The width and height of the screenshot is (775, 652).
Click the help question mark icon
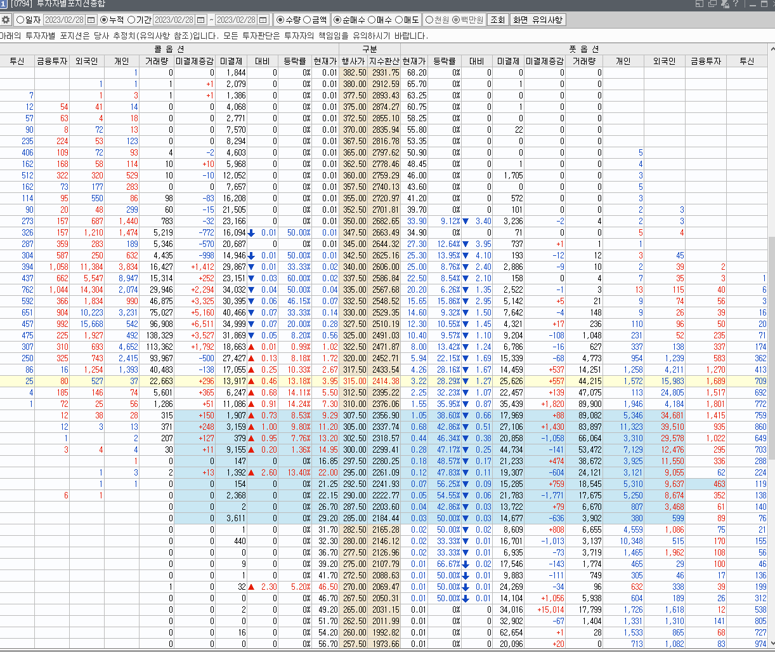(x=736, y=4)
